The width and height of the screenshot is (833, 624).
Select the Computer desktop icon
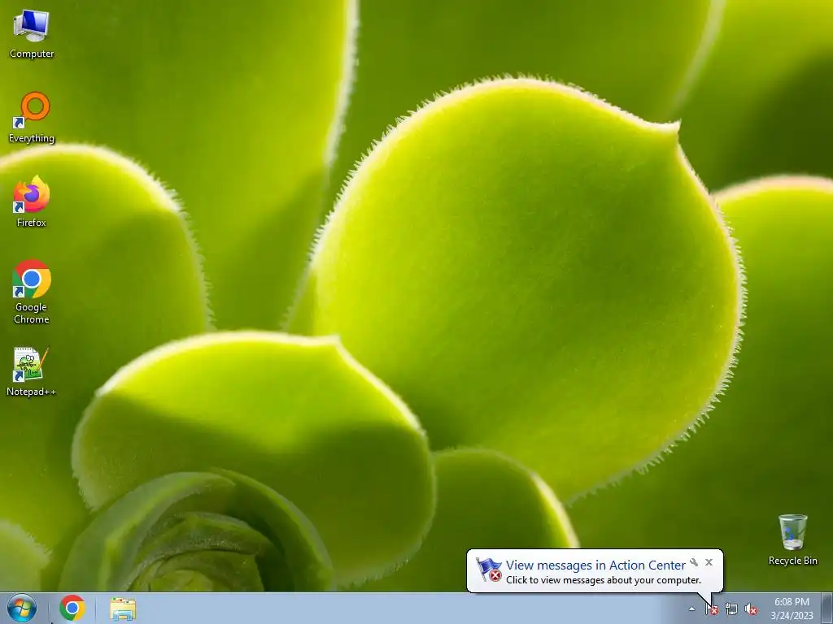pos(32,34)
